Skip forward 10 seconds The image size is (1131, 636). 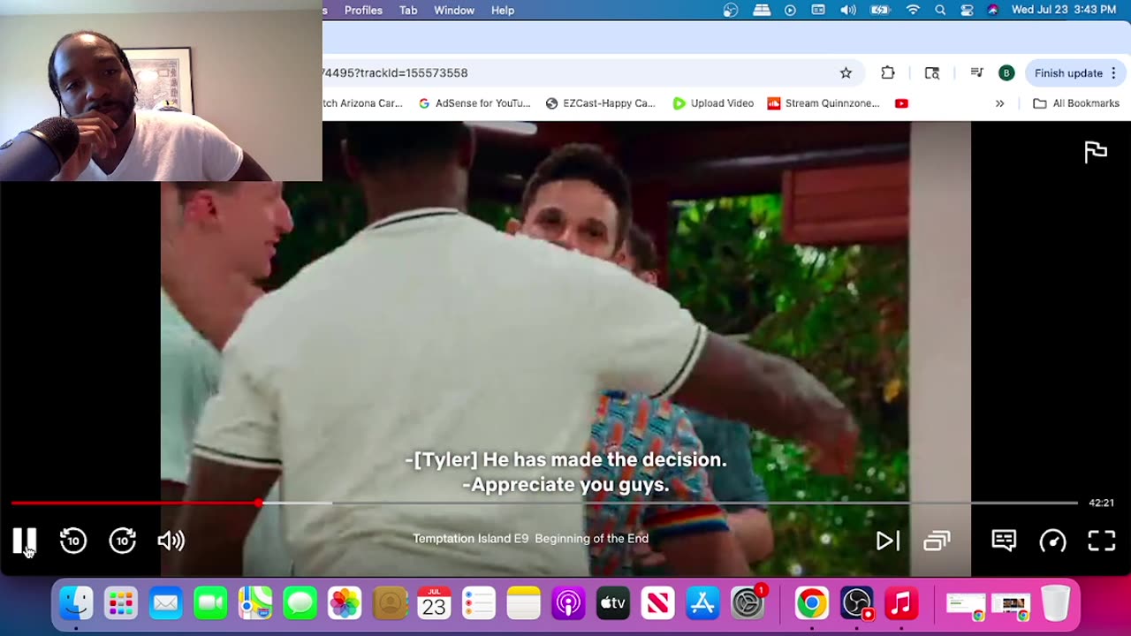pos(122,541)
